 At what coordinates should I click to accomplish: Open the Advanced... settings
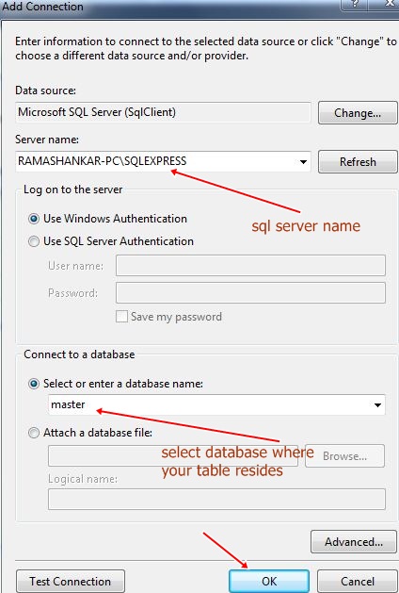tap(354, 541)
